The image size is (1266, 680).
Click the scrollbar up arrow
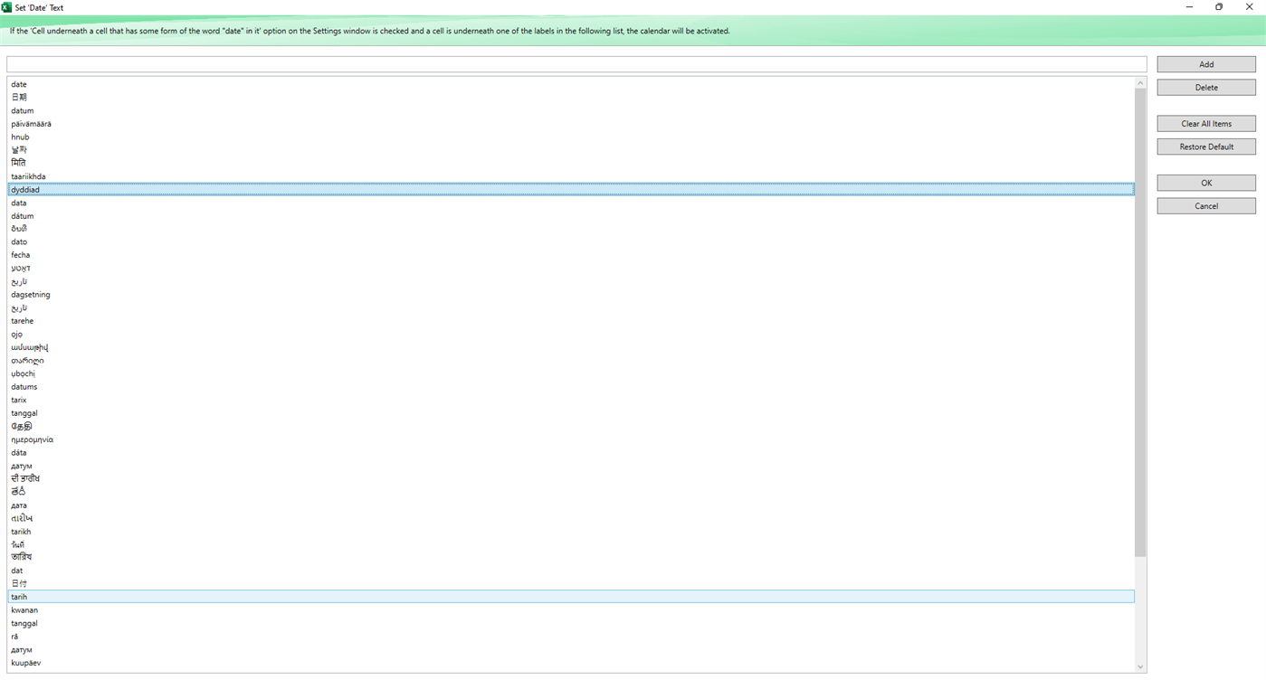pos(1139,82)
